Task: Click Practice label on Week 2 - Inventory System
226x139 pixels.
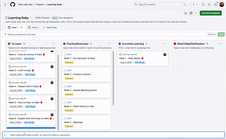Action: [69, 79]
